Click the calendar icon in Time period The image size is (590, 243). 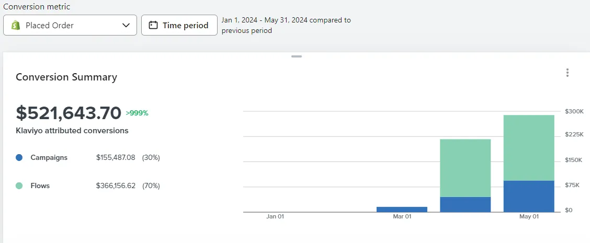[x=153, y=25]
